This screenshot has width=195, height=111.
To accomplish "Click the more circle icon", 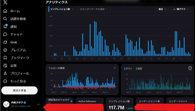I will pos(5,81).
